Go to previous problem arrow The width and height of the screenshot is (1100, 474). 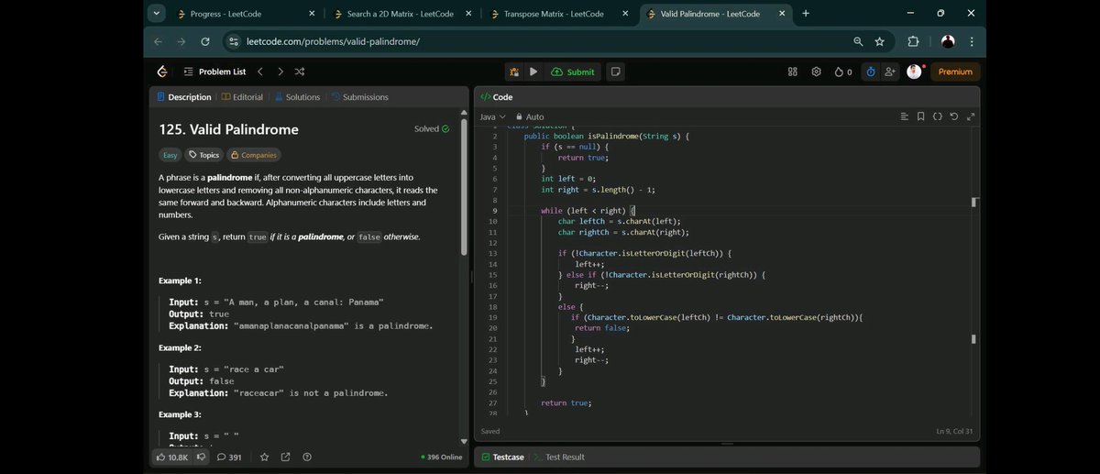[260, 72]
